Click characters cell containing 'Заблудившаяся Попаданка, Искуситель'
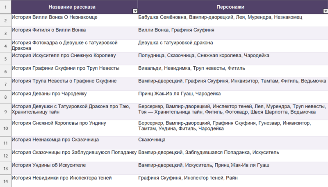The width and height of the screenshot is (328, 187). click(x=233, y=155)
